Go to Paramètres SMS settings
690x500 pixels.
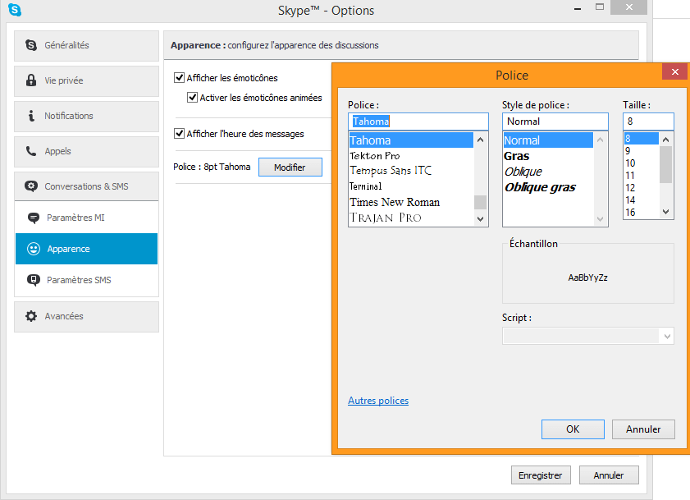(86, 280)
